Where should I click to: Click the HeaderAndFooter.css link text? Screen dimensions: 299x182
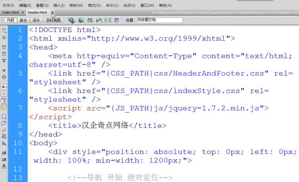click(209, 73)
